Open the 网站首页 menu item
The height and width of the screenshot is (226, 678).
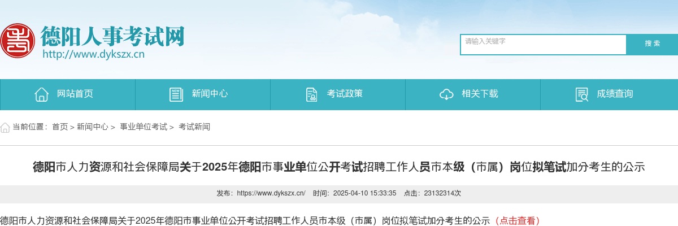(x=68, y=94)
